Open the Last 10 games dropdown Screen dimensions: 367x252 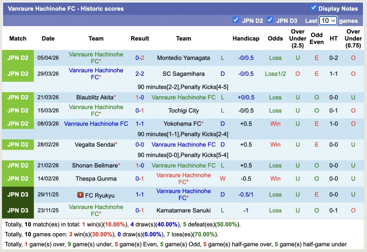328,21
